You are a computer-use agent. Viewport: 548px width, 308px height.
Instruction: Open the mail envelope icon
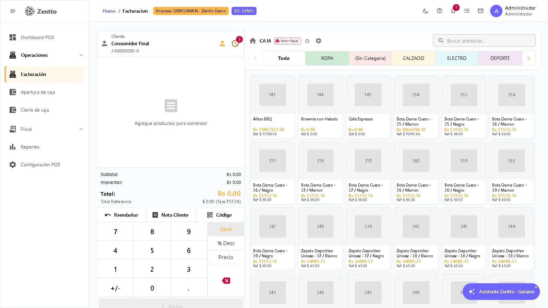[481, 11]
